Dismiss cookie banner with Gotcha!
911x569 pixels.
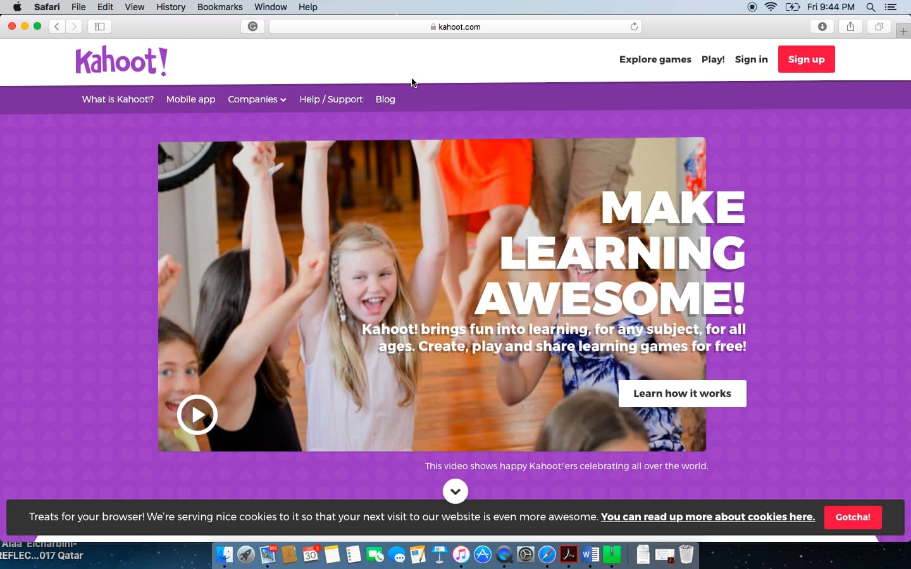coord(852,517)
